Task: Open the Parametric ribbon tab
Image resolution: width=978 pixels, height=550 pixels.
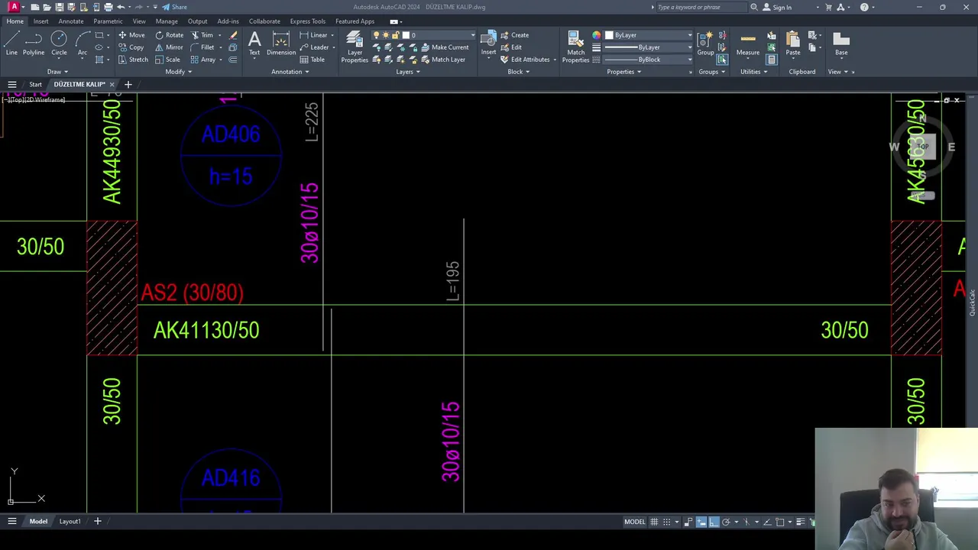Action: click(x=108, y=21)
